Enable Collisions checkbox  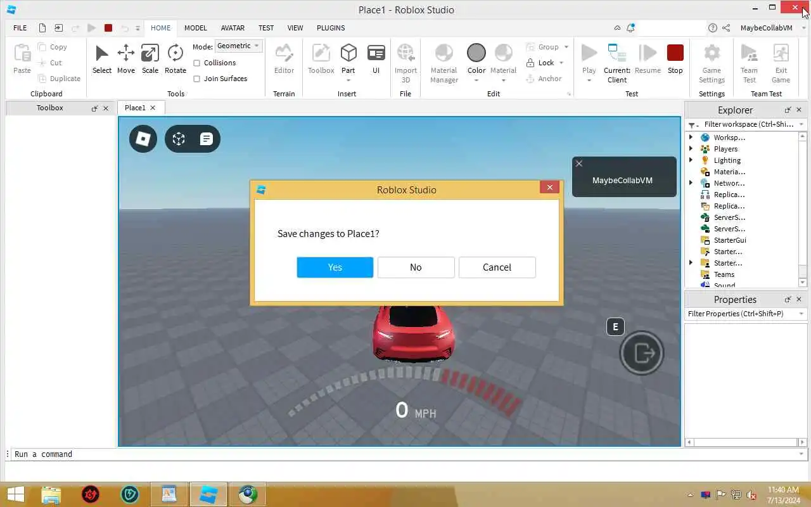[196, 63]
